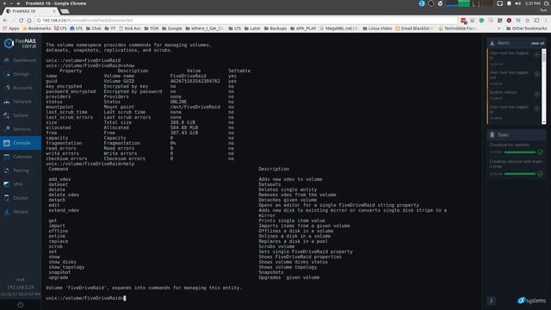Viewport: 551px width, 310px height.
Task: Open the Apps bookmarks shortcut
Action: point(10,28)
